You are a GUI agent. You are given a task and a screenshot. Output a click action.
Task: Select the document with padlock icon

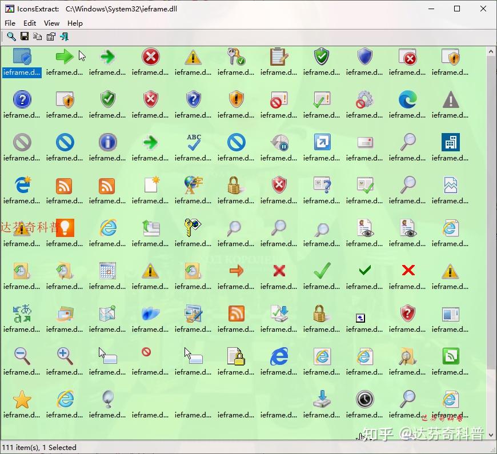click(236, 356)
